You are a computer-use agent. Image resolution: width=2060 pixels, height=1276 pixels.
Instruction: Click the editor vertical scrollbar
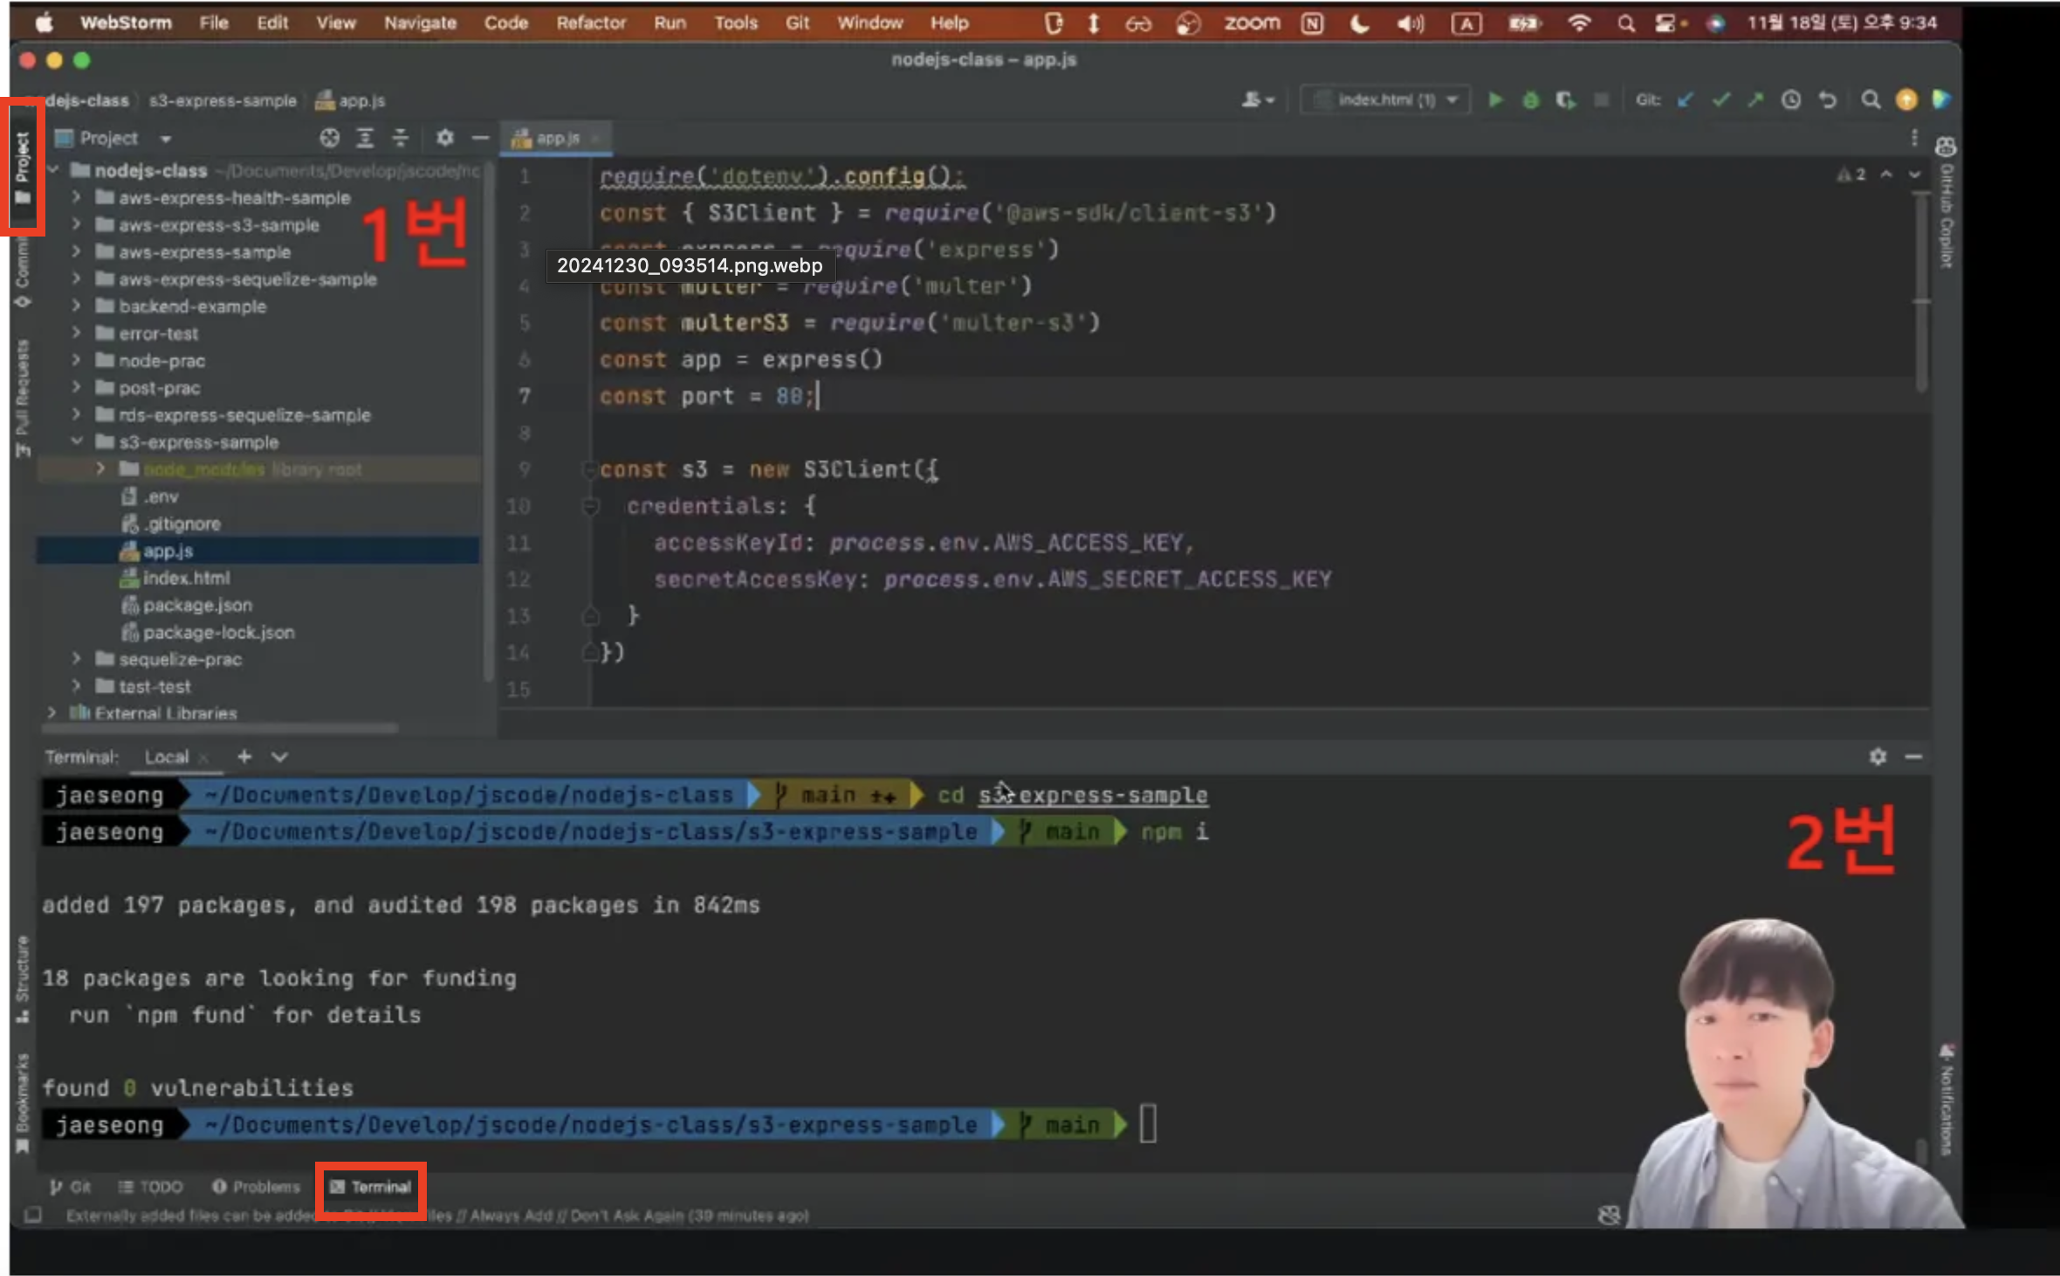[x=1921, y=292]
